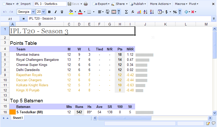This screenshot has height=127, width=217.
Task: Open the borders dropdown arrow
Action: coord(94,12)
